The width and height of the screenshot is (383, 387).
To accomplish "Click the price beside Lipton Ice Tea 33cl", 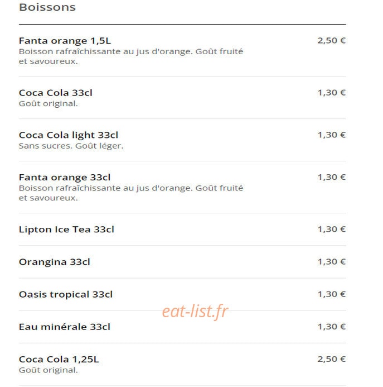I will tap(332, 229).
